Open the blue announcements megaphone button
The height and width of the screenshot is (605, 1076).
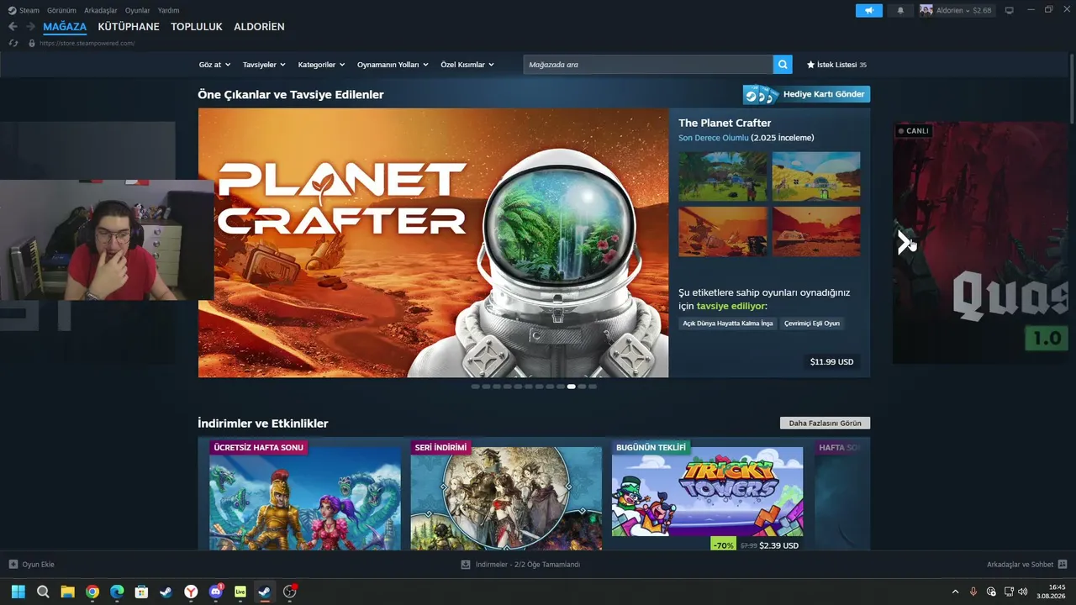tap(869, 10)
